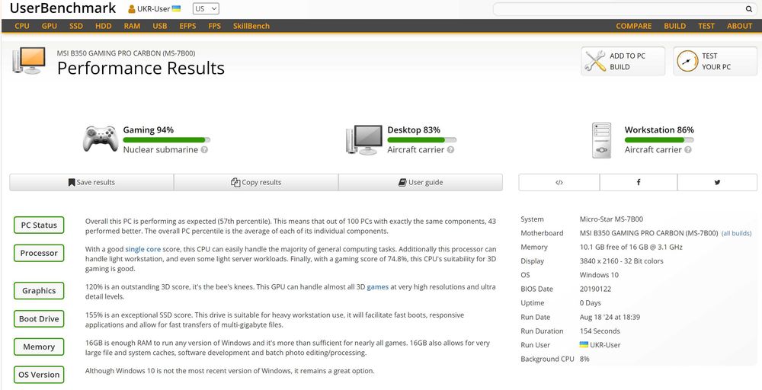Click the display value 3840 x 2160
The height and width of the screenshot is (390, 762).
(x=622, y=261)
